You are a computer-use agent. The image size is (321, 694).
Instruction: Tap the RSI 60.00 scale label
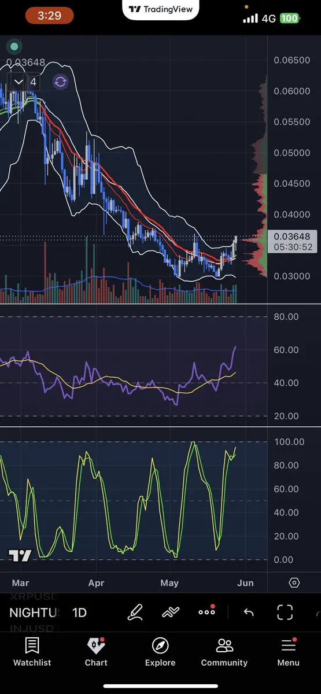click(x=286, y=350)
